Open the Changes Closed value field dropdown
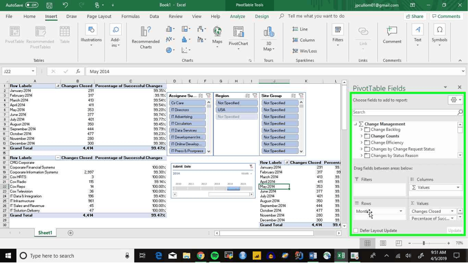The image size is (469, 263). tap(452, 211)
